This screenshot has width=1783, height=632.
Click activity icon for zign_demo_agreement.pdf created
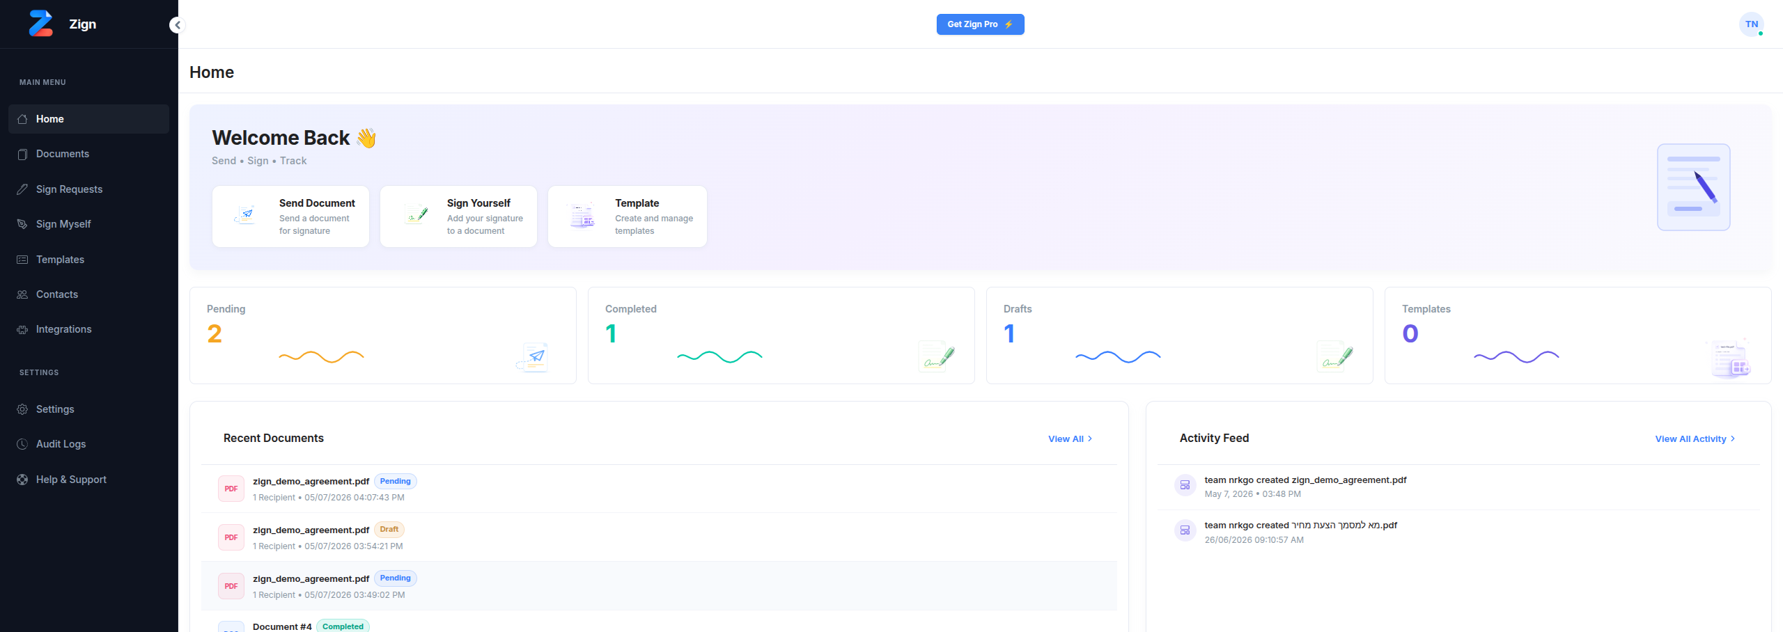point(1185,485)
